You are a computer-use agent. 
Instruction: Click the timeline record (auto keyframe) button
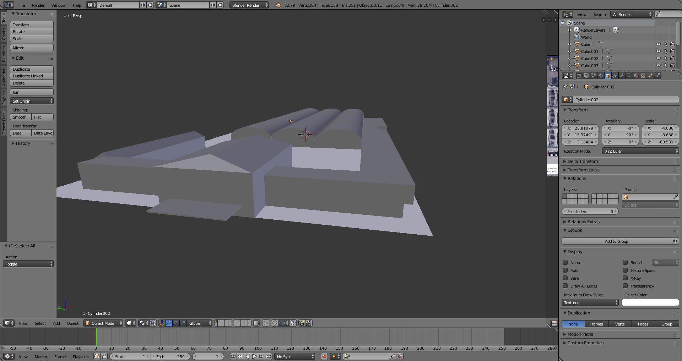coord(324,356)
